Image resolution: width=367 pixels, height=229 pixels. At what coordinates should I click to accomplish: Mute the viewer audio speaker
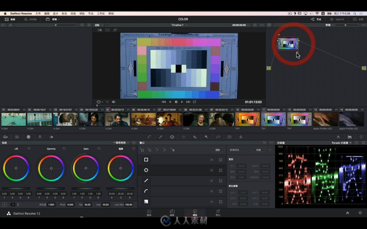coord(114,102)
